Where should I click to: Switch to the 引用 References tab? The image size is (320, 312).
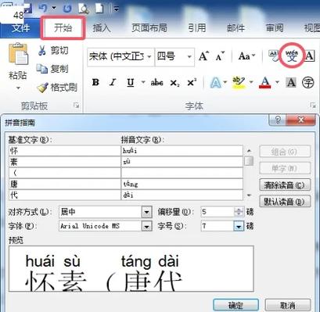click(197, 28)
